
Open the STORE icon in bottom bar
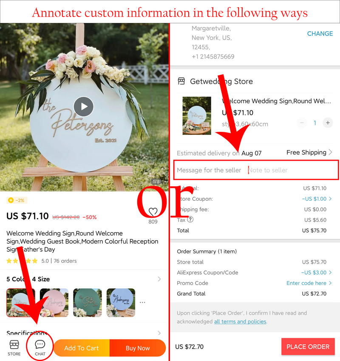(14, 348)
